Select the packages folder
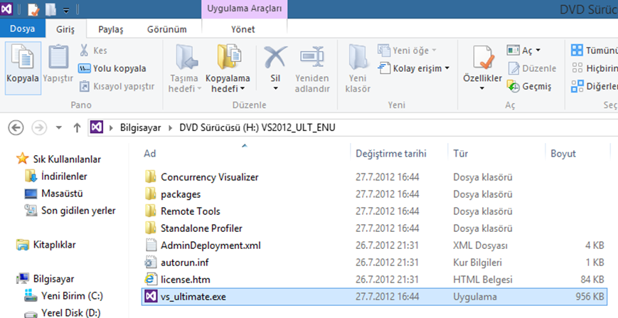Image resolution: width=618 pixels, height=318 pixels. tap(181, 194)
